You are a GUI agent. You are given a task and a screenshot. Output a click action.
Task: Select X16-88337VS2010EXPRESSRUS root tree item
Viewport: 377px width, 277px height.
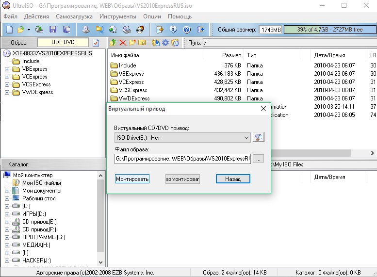pyautogui.click(x=52, y=53)
